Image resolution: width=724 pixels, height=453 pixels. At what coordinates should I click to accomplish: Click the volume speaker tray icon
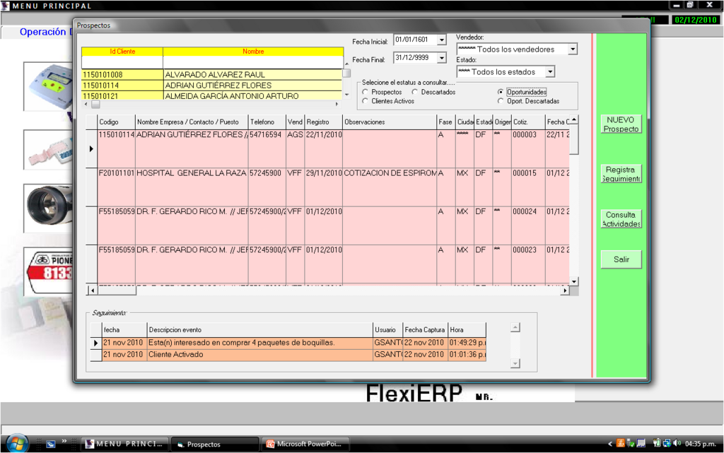(x=677, y=443)
